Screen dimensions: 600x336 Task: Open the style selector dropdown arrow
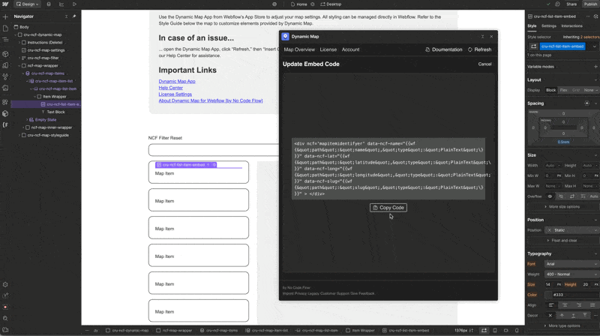594,46
